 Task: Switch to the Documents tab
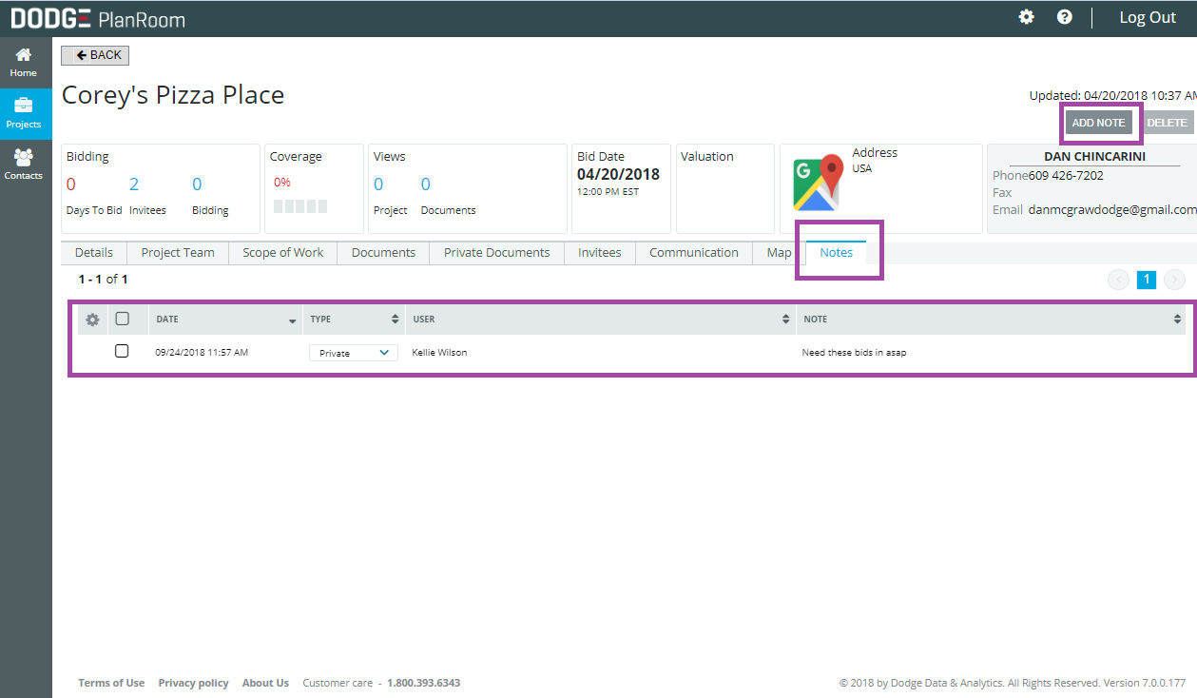coord(382,252)
